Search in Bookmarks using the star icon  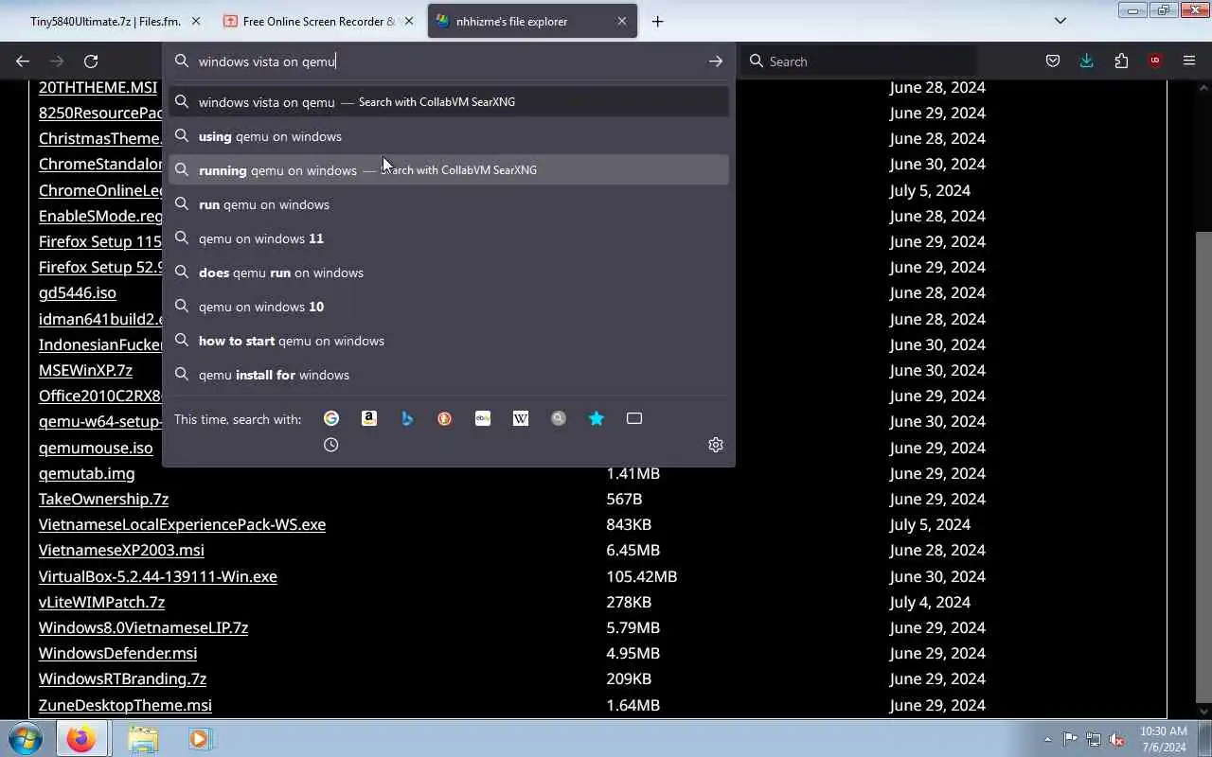597,418
